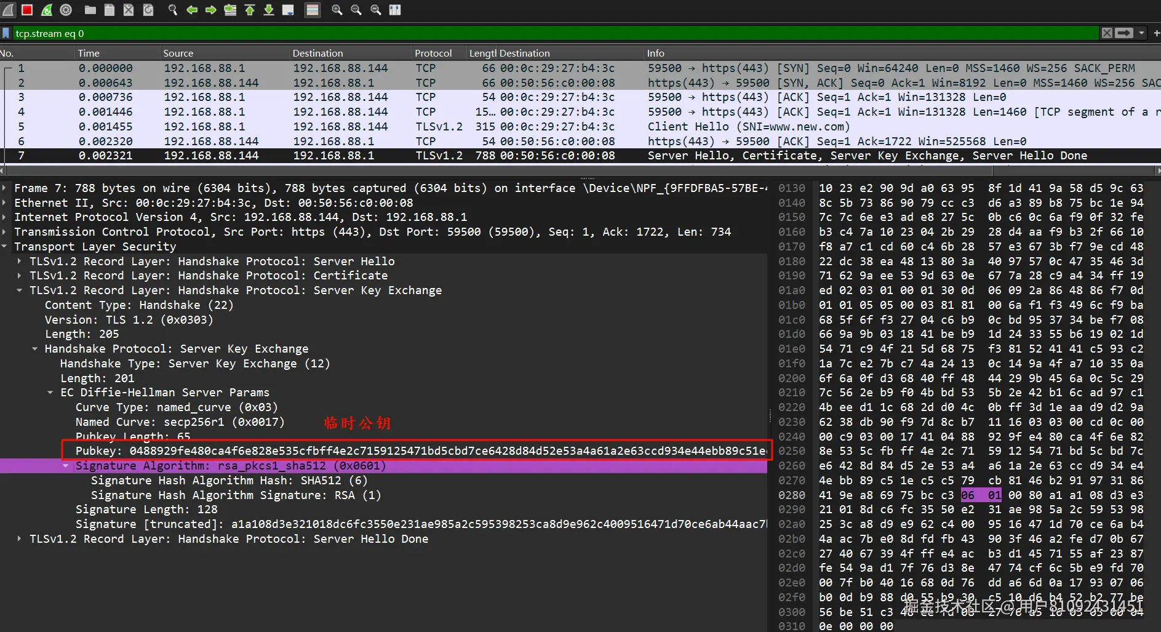This screenshot has height=632, width=1161.
Task: Toggle packet list colorization
Action: (313, 10)
